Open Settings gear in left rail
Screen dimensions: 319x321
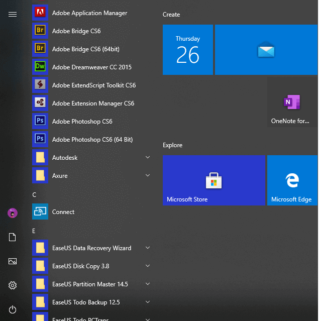pyautogui.click(x=13, y=285)
